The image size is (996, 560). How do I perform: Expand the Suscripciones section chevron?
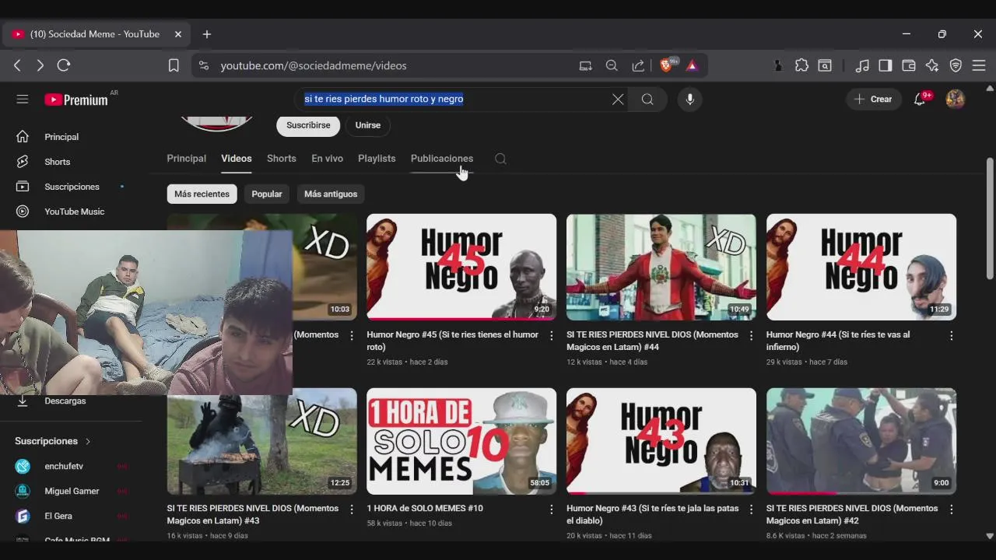coord(88,441)
